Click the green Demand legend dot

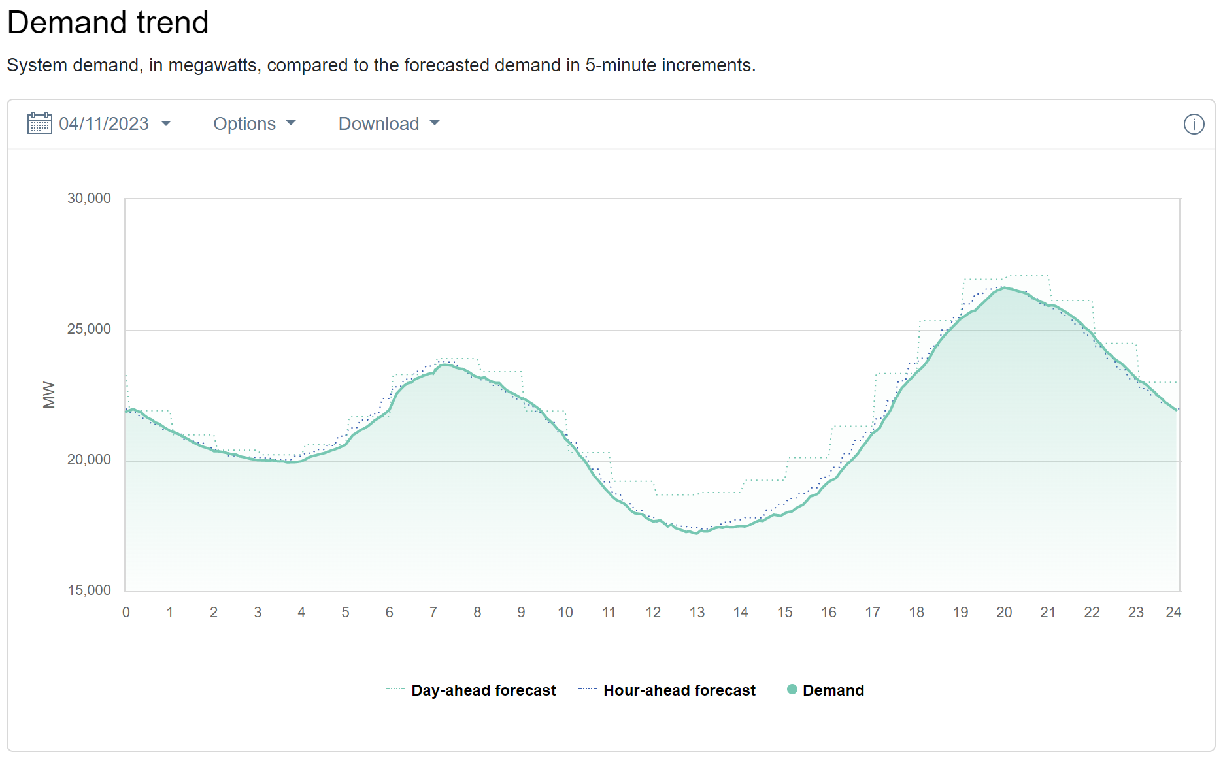tap(792, 690)
